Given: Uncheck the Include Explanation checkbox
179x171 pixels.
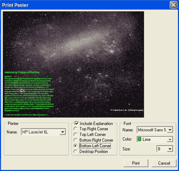Looking at the screenshot, I should click(77, 124).
